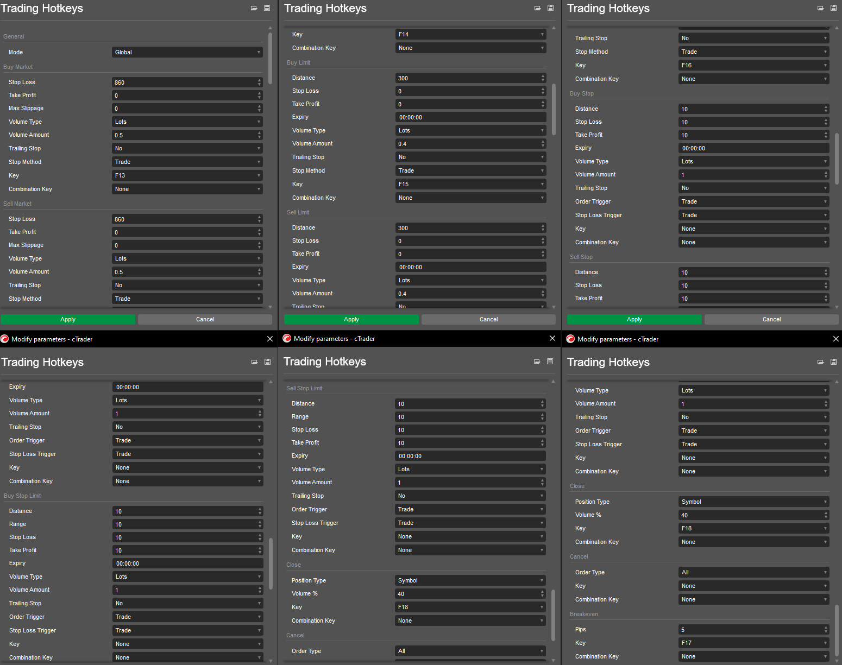Click the save icon in the top-right Trading Hotkeys panel

point(833,8)
